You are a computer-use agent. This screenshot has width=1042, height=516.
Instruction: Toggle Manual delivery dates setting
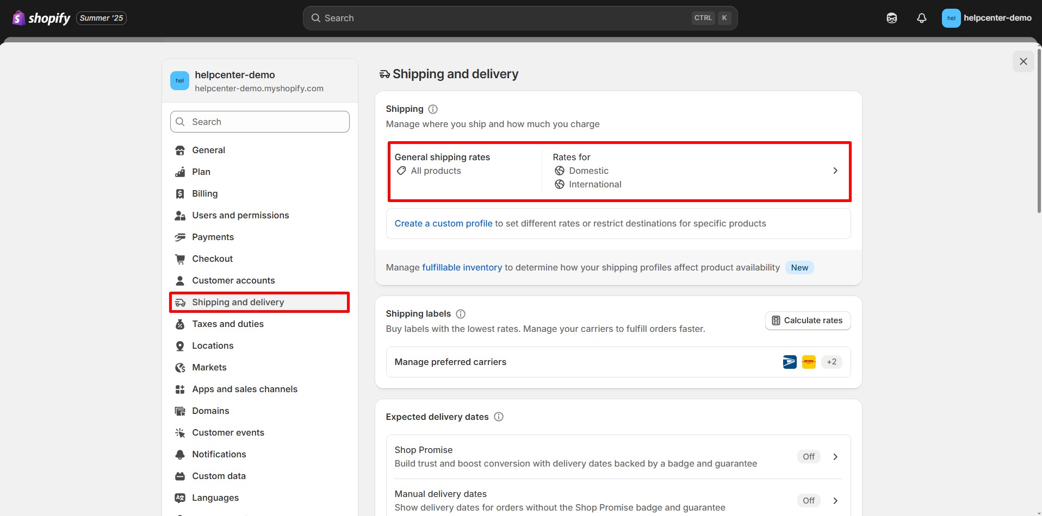808,500
